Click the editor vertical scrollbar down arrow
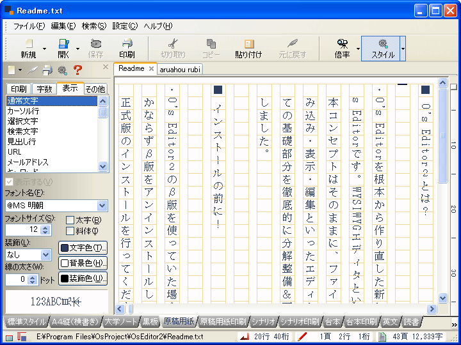Viewport: 461px width, 345px height. pyautogui.click(x=443, y=298)
